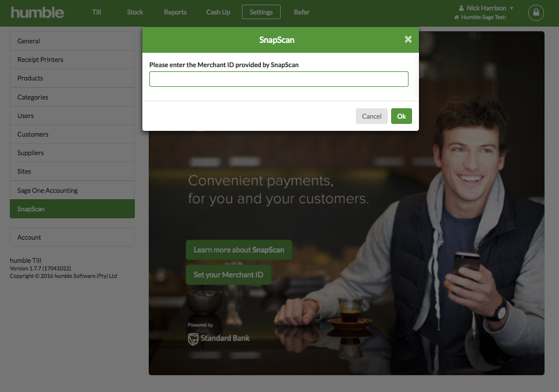559x392 pixels.
Task: Open Sage One Accounting settings
Action: [x=72, y=190]
